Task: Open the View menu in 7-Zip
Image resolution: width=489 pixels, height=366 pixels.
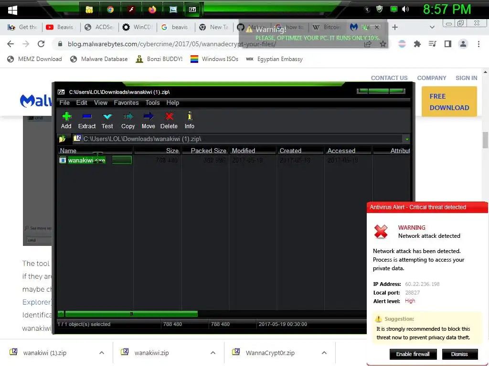Action: [101, 103]
